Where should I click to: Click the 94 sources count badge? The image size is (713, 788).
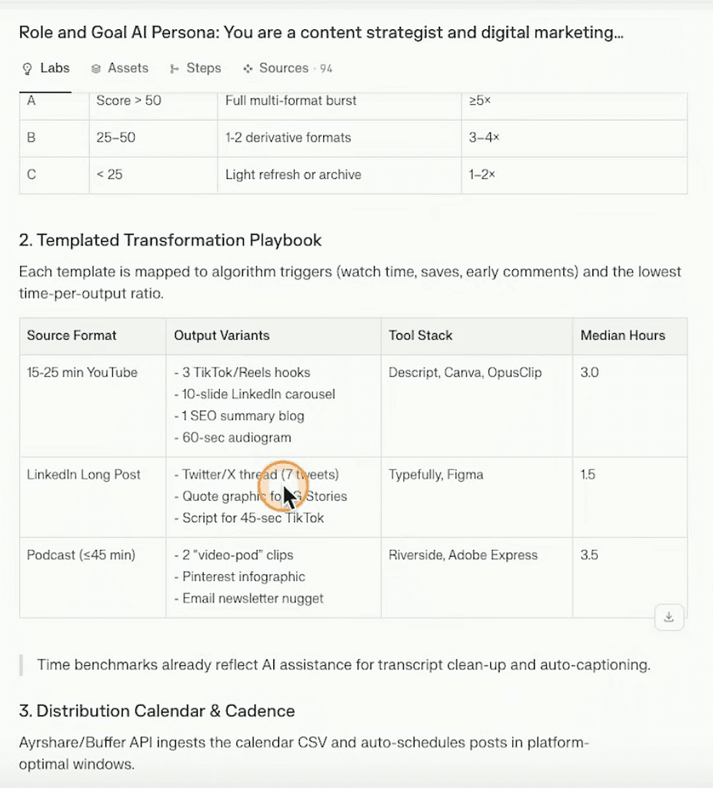(326, 69)
